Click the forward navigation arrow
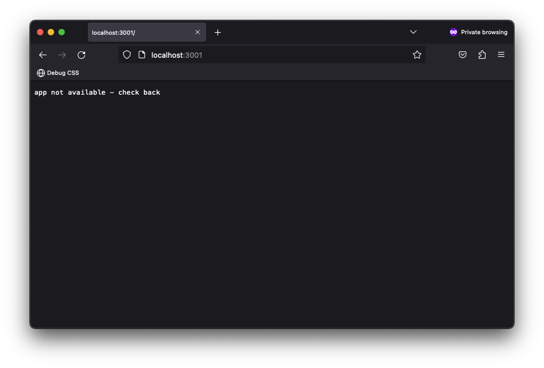 62,55
